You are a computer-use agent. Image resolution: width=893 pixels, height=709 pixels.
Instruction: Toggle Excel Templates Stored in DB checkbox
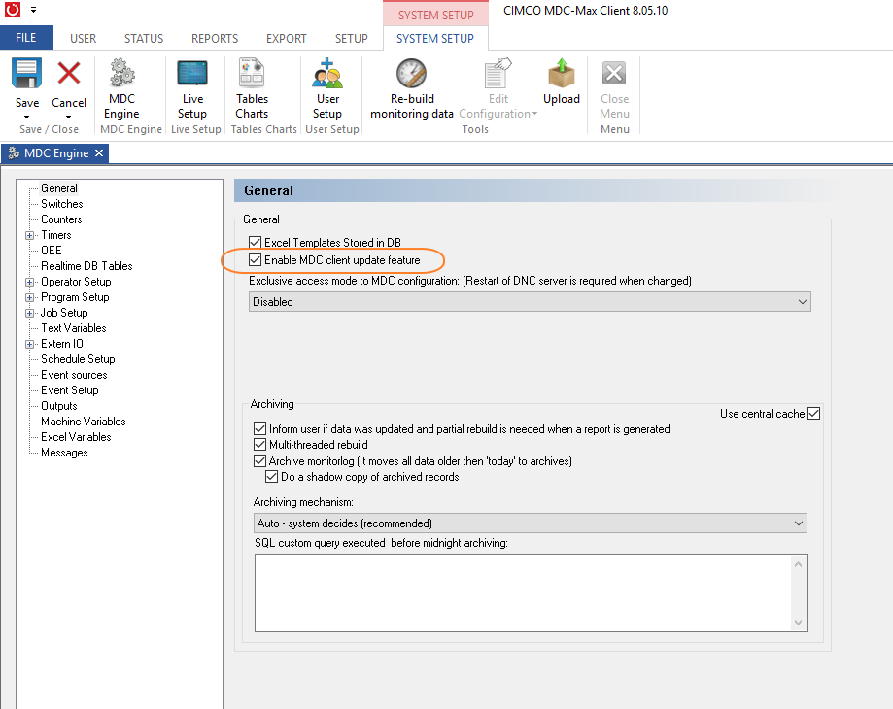[256, 243]
